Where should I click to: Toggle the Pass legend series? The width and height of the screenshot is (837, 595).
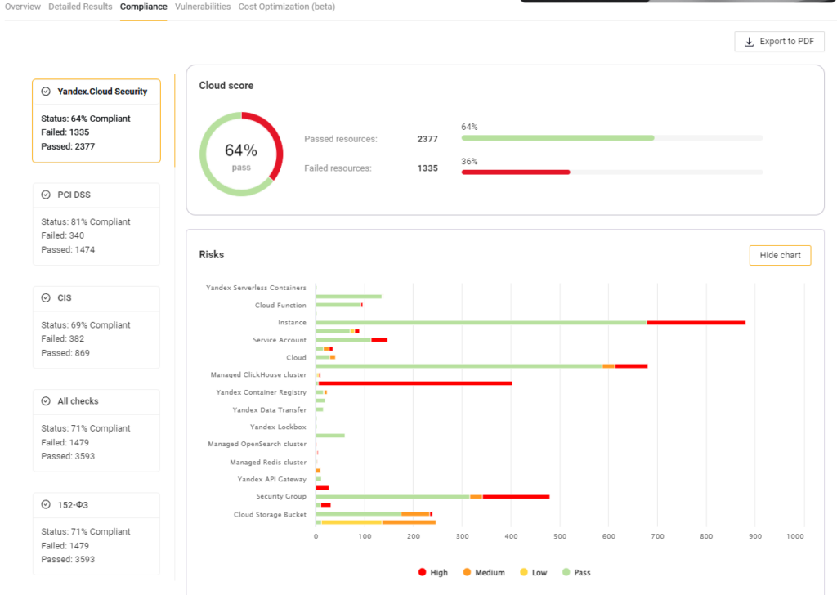pos(576,573)
